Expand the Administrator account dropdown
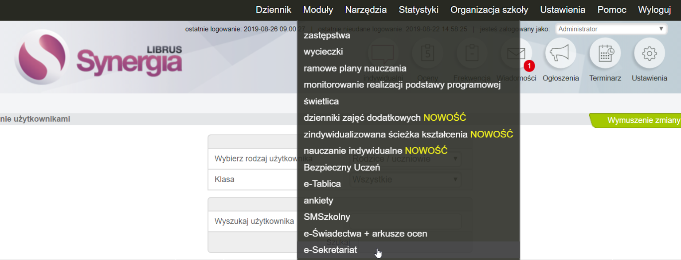The image size is (681, 260). pyautogui.click(x=611, y=29)
